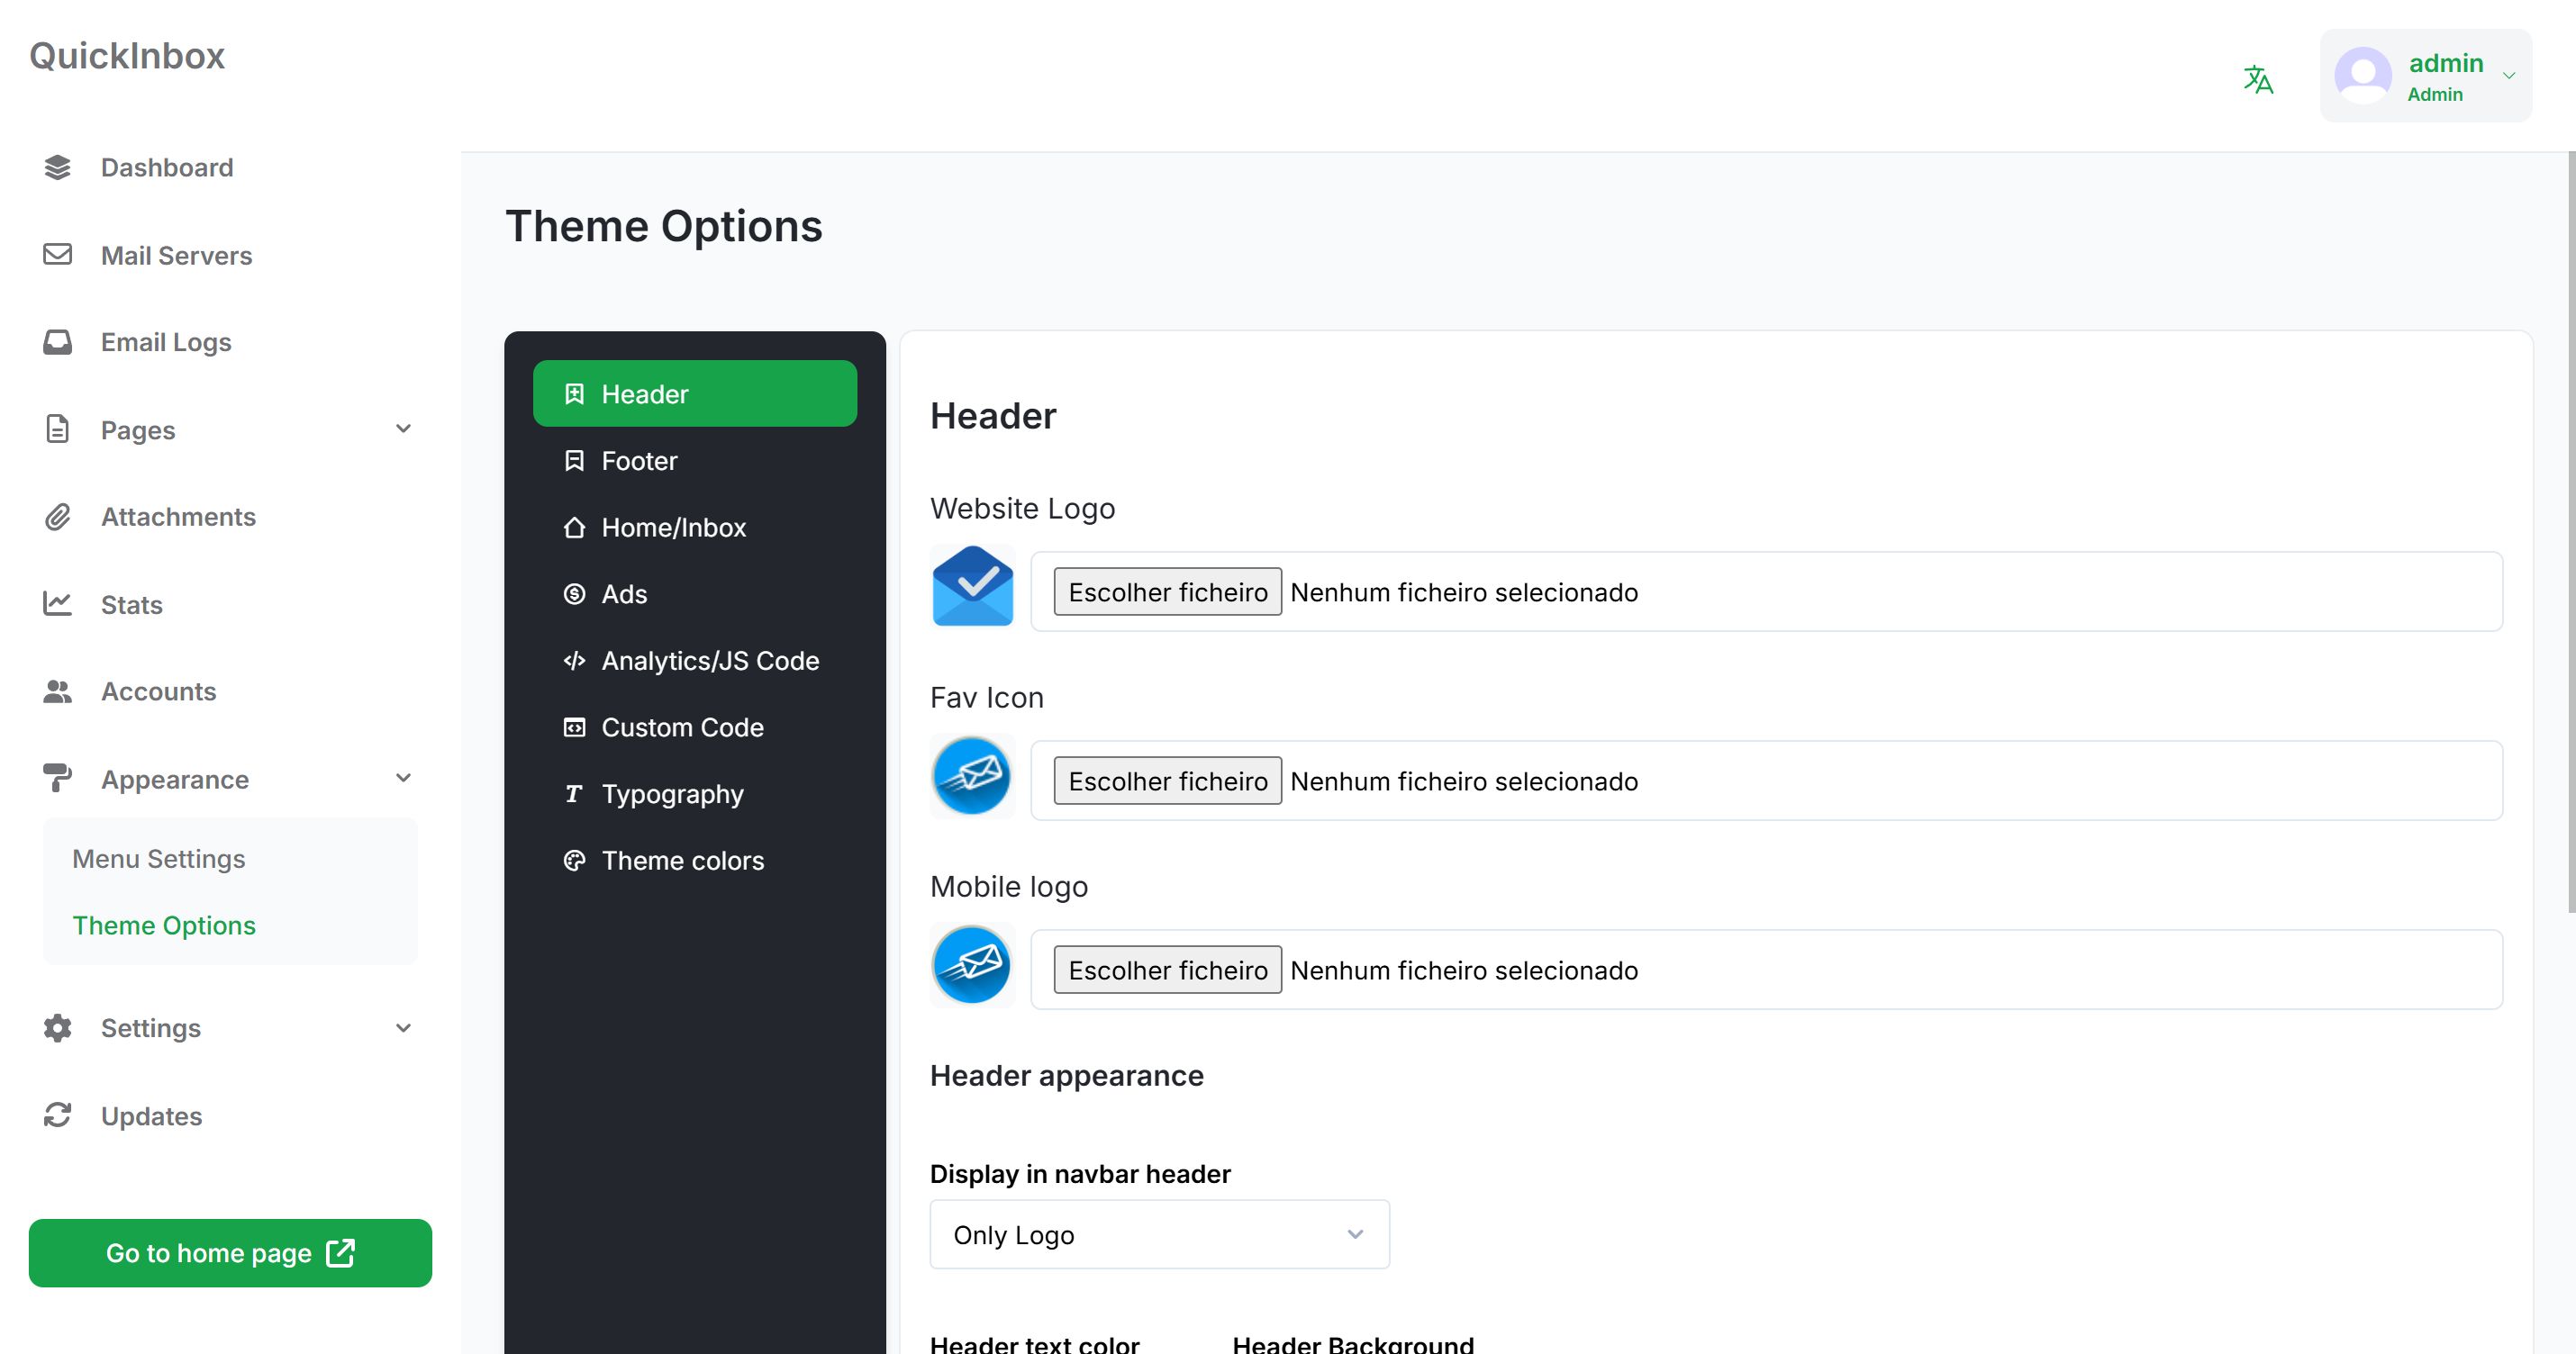Viewport: 2576px width, 1354px height.
Task: Click the Dashboard layers icon
Action: [x=58, y=167]
